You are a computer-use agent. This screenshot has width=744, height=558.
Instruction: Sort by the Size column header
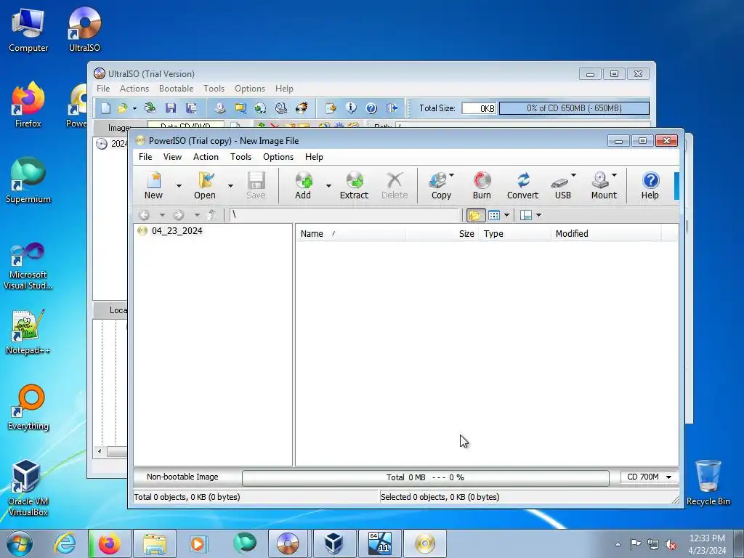[441, 233]
